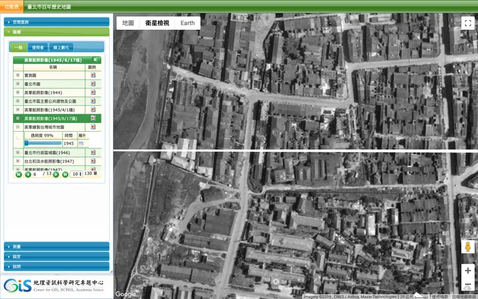This screenshot has width=478, height=299.
Task: Click the Google logo on map
Action: [125, 294]
